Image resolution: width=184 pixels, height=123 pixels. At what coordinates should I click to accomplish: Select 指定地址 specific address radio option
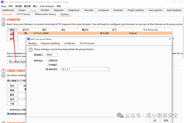[47, 69]
